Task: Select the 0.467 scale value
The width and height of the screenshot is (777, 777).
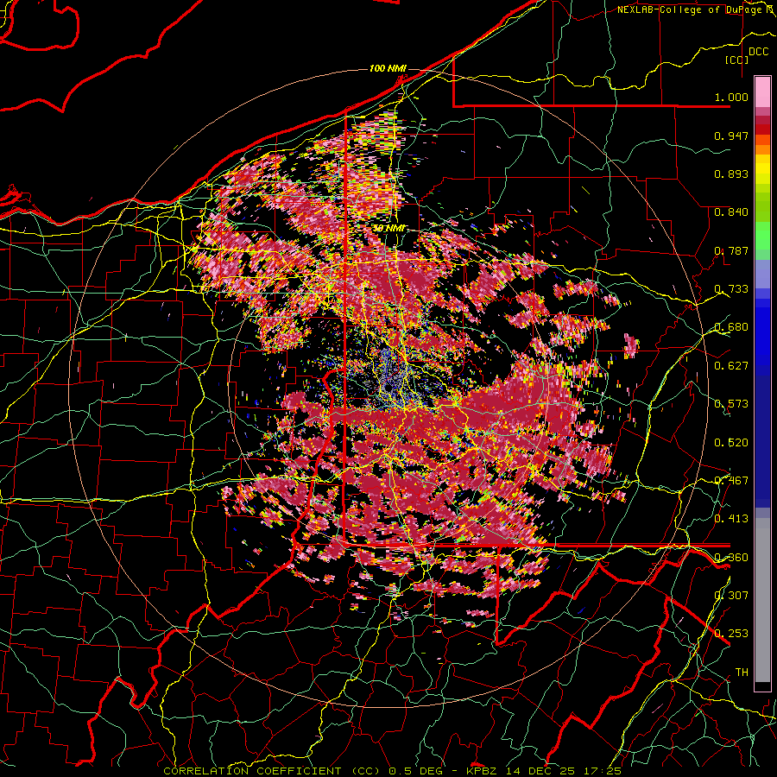Action: click(x=731, y=480)
